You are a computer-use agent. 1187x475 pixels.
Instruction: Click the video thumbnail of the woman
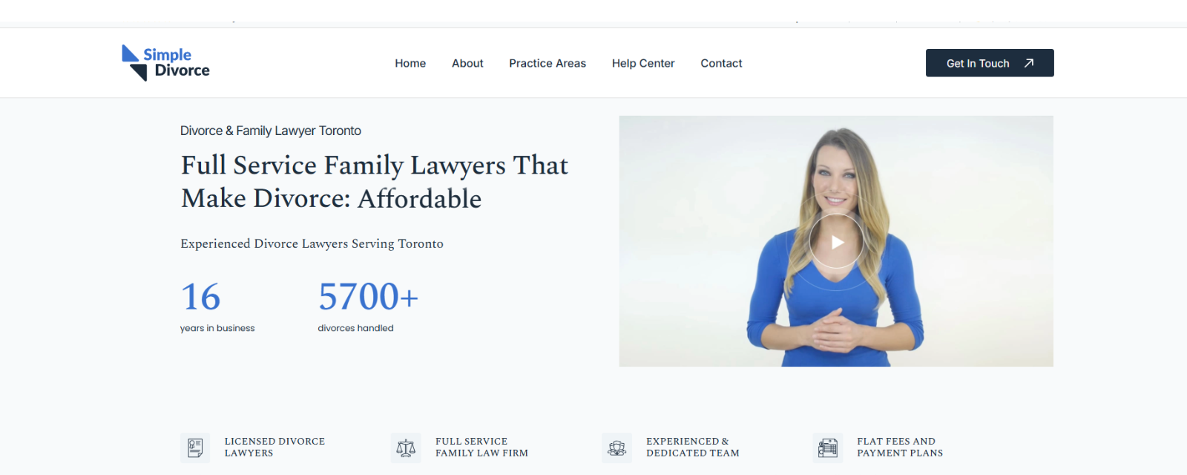tap(836, 241)
